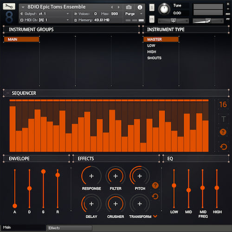Click the EQ HIGH slider handle
232x232 pixels.
click(217, 188)
